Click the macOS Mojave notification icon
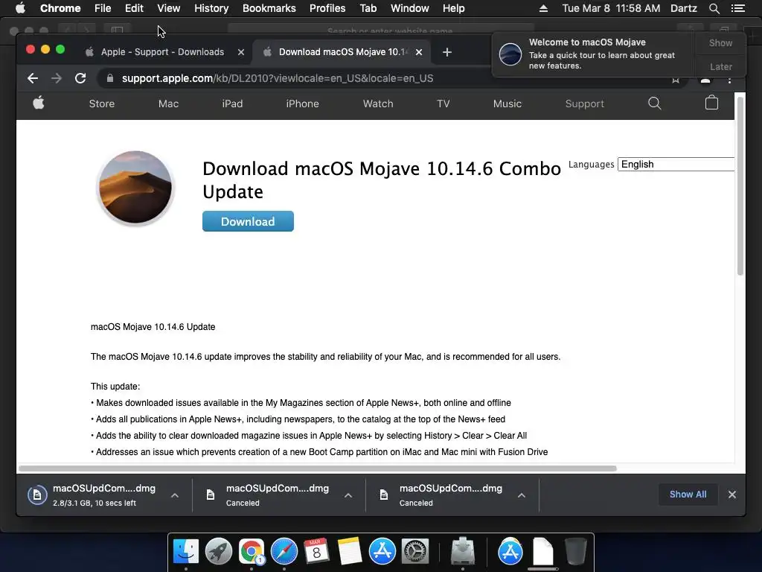 coord(510,54)
